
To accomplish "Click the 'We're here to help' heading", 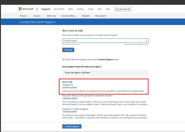I will coord(72,31).
